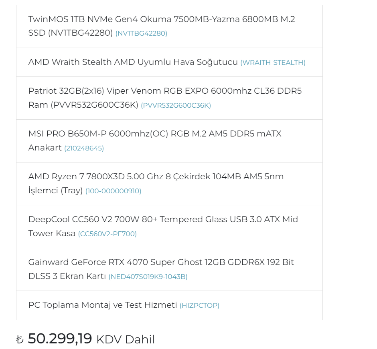377x349 pixels.
Task: Click the WRAITH-STEALTH code link
Action: click(273, 63)
